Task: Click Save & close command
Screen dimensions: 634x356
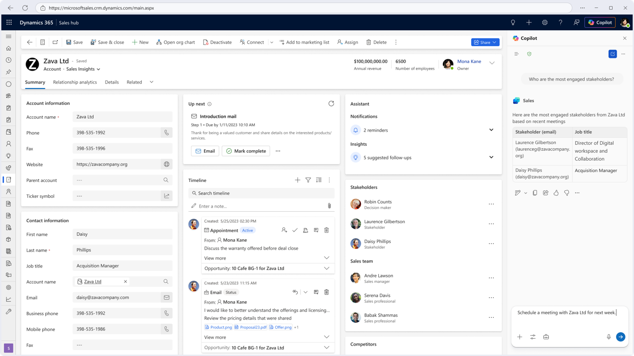Action: (107, 42)
